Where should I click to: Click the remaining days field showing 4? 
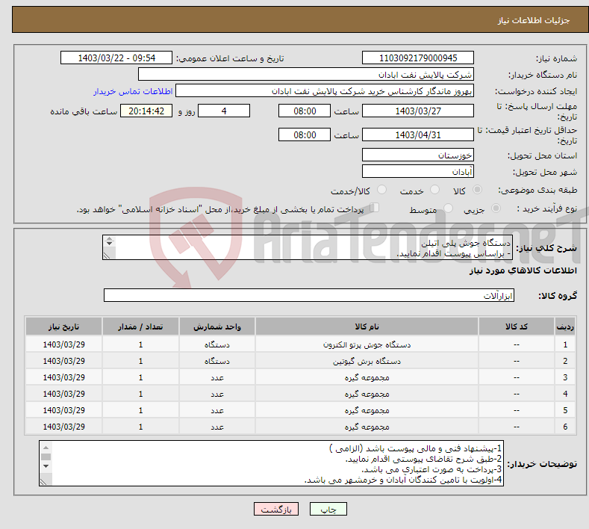(224, 111)
